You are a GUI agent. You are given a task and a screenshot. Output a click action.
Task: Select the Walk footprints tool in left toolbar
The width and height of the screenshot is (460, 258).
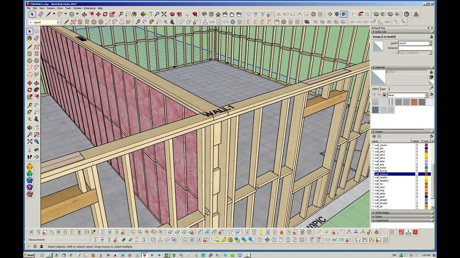[x=29, y=157]
